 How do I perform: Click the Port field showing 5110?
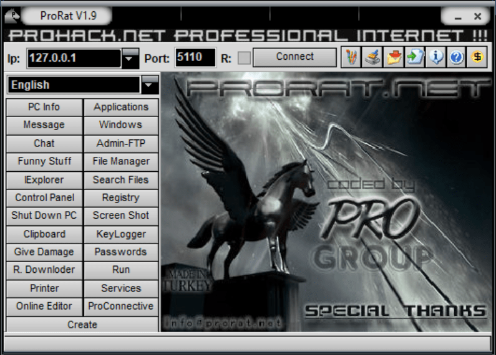pos(195,57)
